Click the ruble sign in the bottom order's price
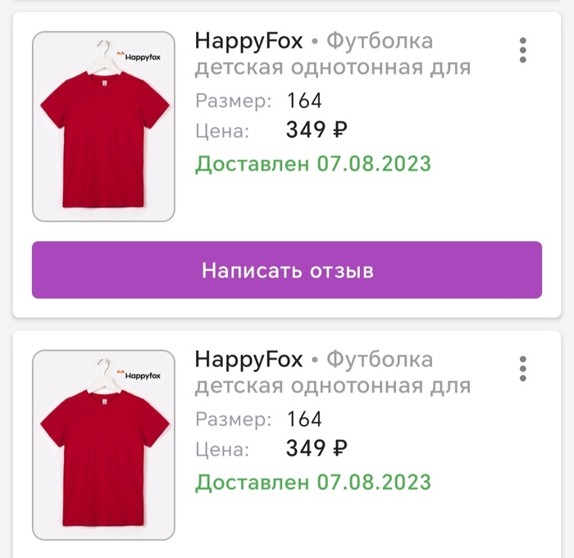Viewport: 574px width, 558px height. tap(339, 449)
